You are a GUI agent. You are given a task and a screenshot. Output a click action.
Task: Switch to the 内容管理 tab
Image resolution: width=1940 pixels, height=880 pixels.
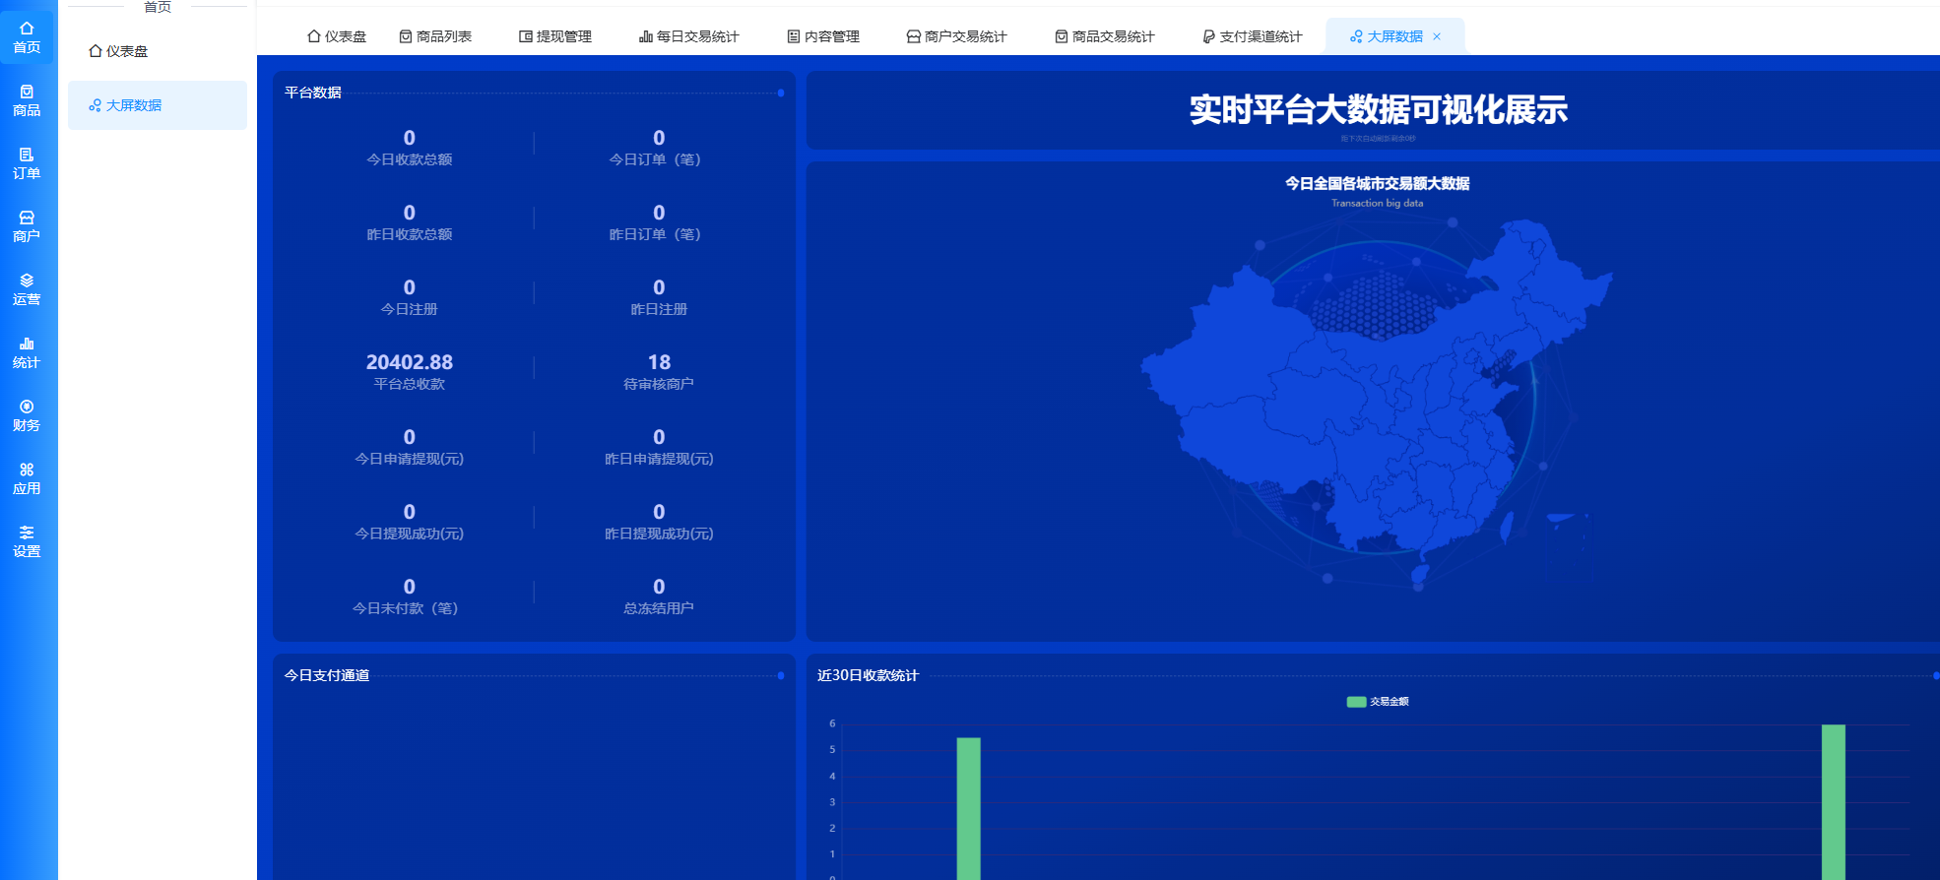click(823, 36)
